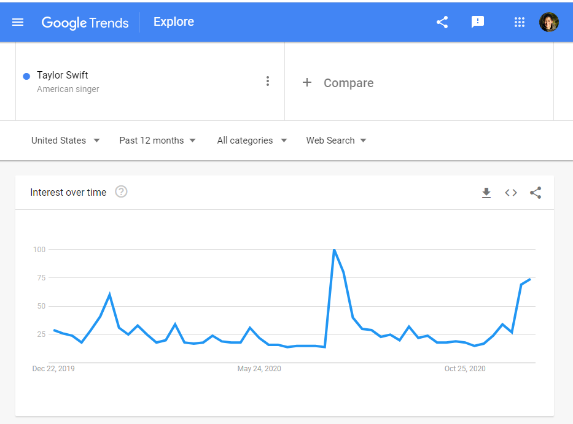This screenshot has width=573, height=424.
Task: Click the share icon in header
Action: pyautogui.click(x=442, y=22)
